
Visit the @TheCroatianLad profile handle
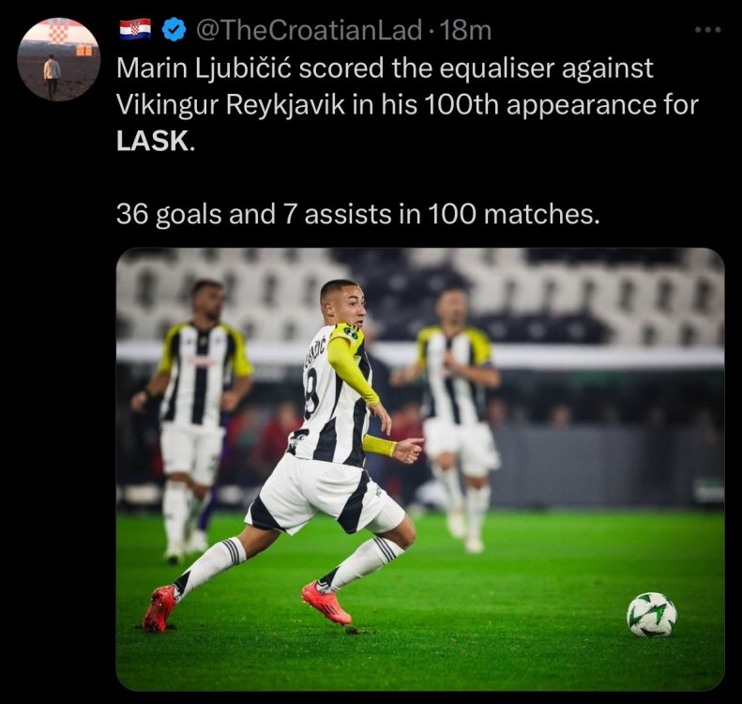pos(308,30)
